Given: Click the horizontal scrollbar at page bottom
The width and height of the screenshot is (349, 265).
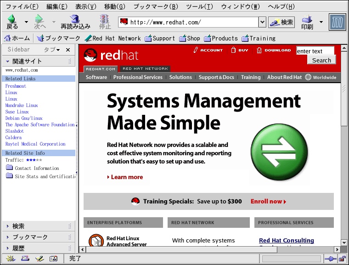Looking at the screenshot, I should (x=184, y=250).
